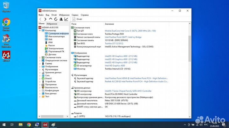Open the user icon in the toolbar
The width and height of the screenshot is (229, 128).
pos(61,19)
